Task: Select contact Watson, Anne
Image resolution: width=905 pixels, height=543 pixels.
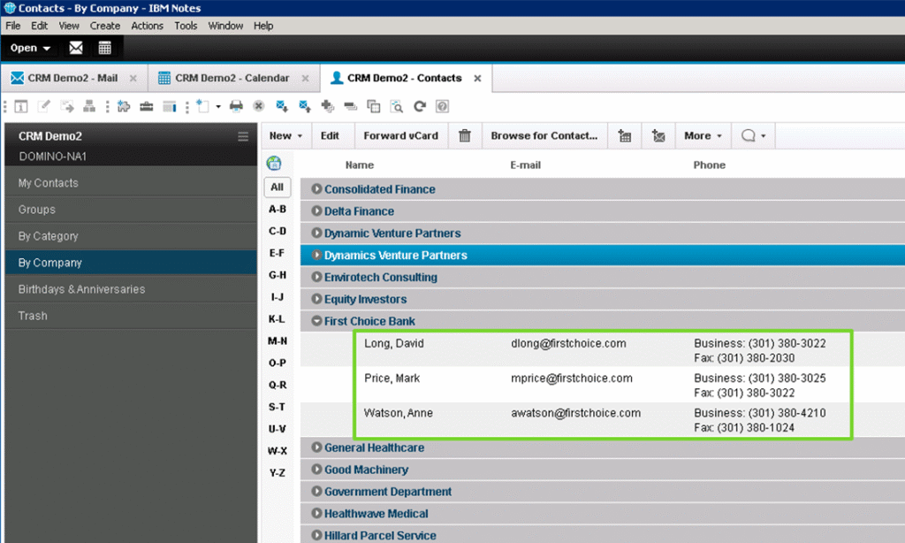Action: coord(399,413)
